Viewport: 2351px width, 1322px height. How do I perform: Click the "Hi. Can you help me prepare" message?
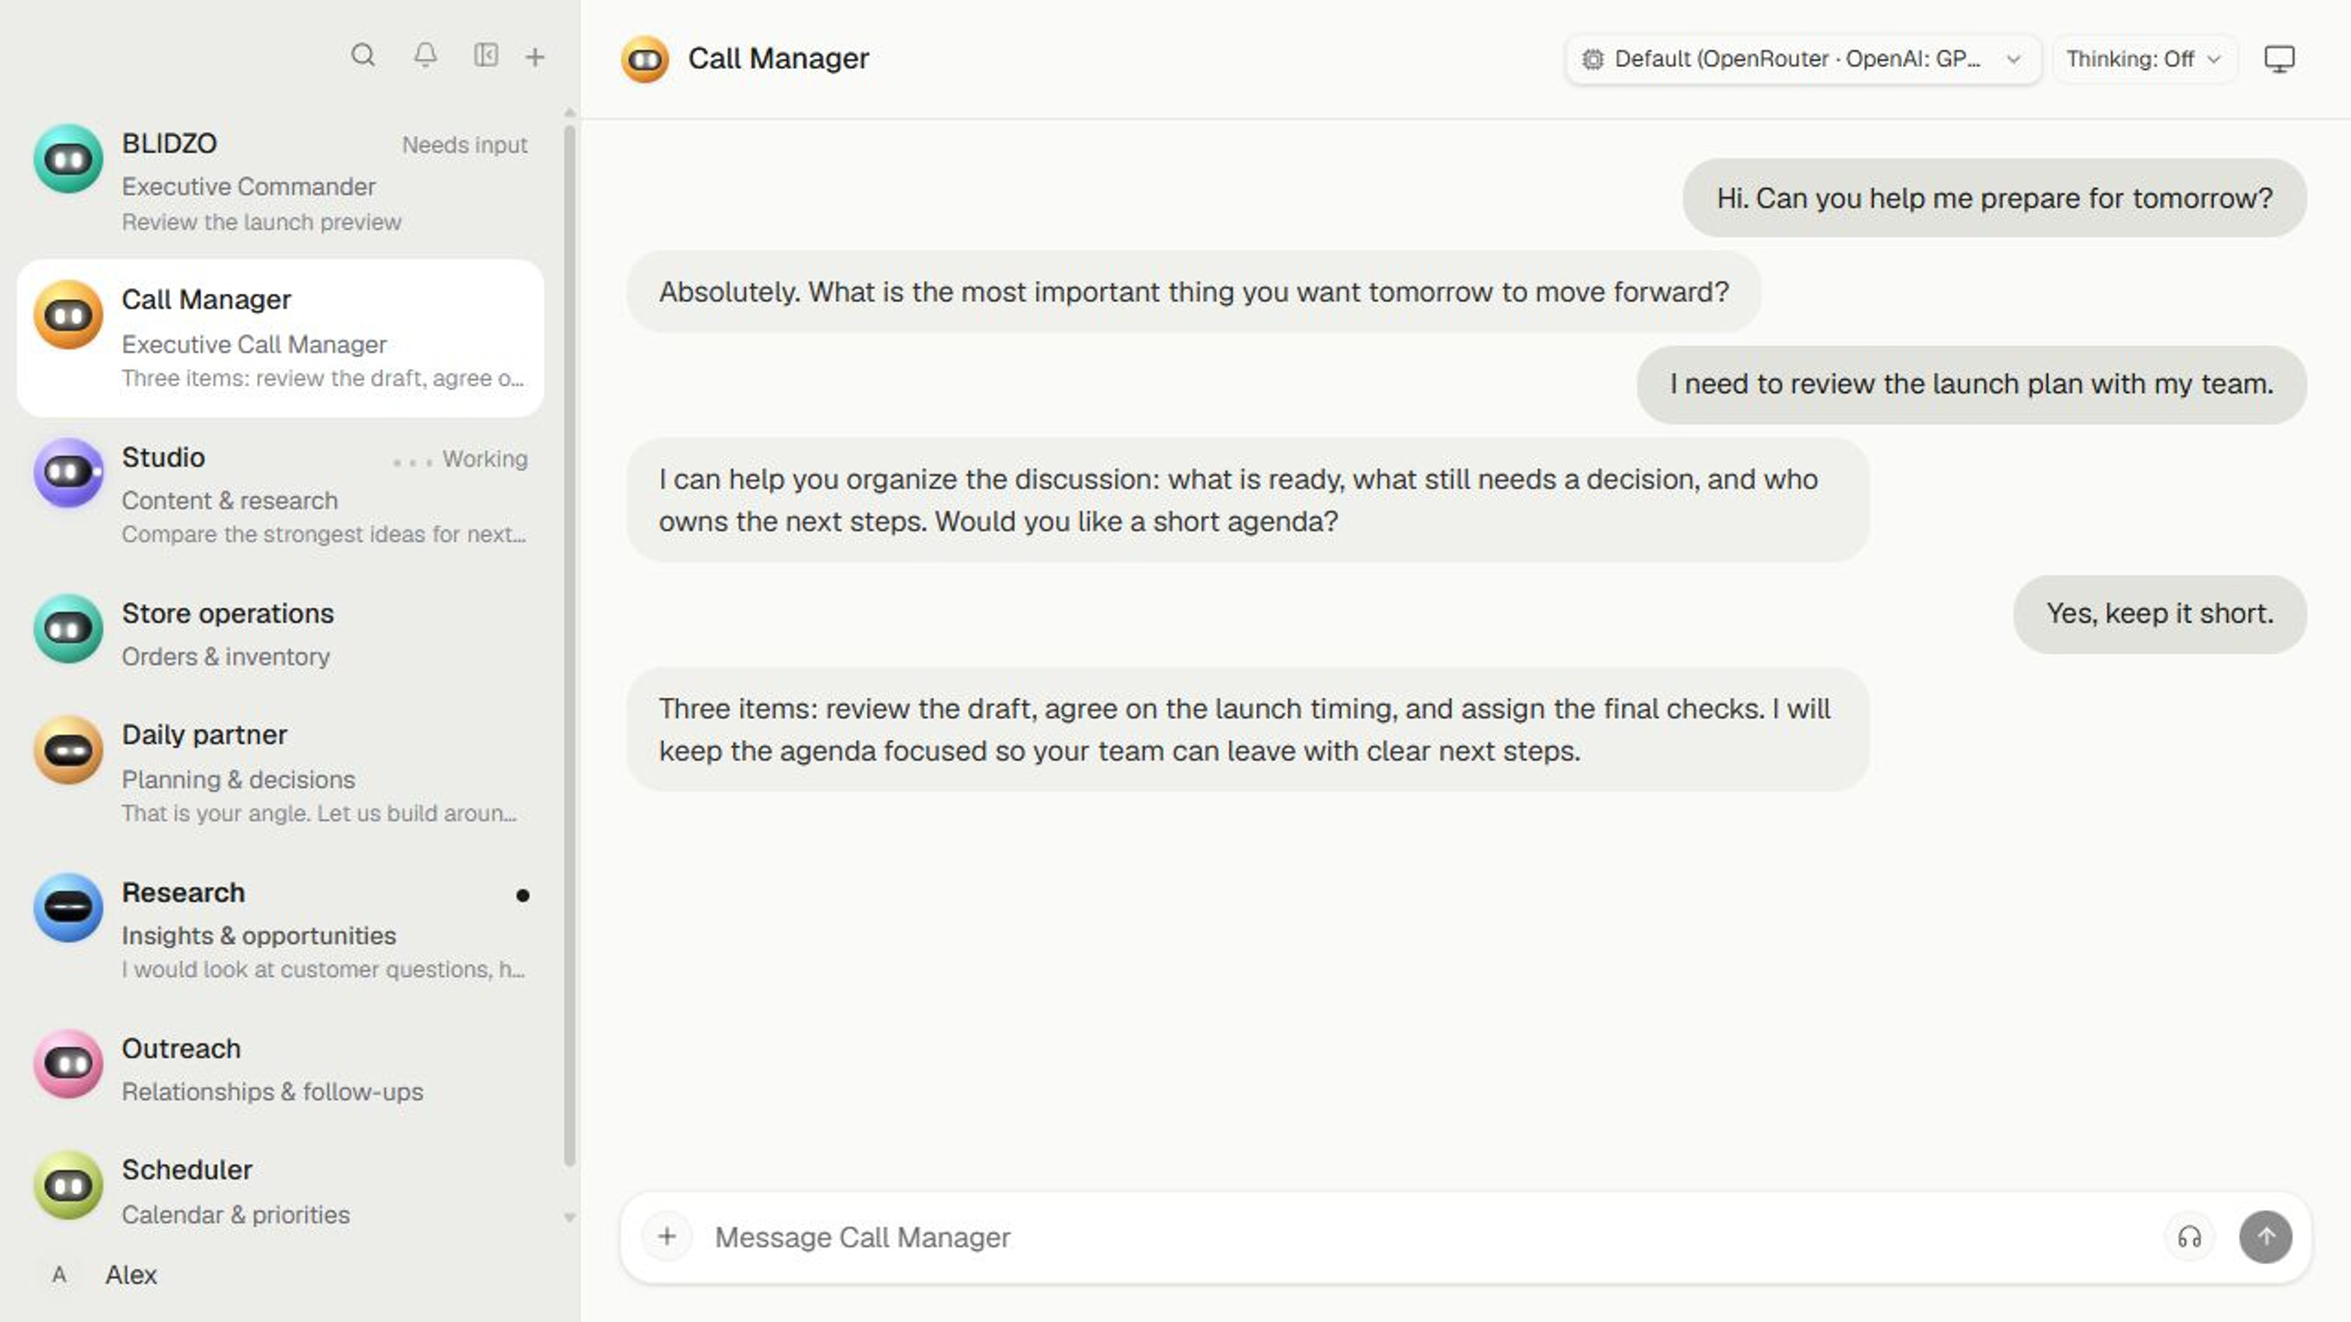[x=1995, y=198]
